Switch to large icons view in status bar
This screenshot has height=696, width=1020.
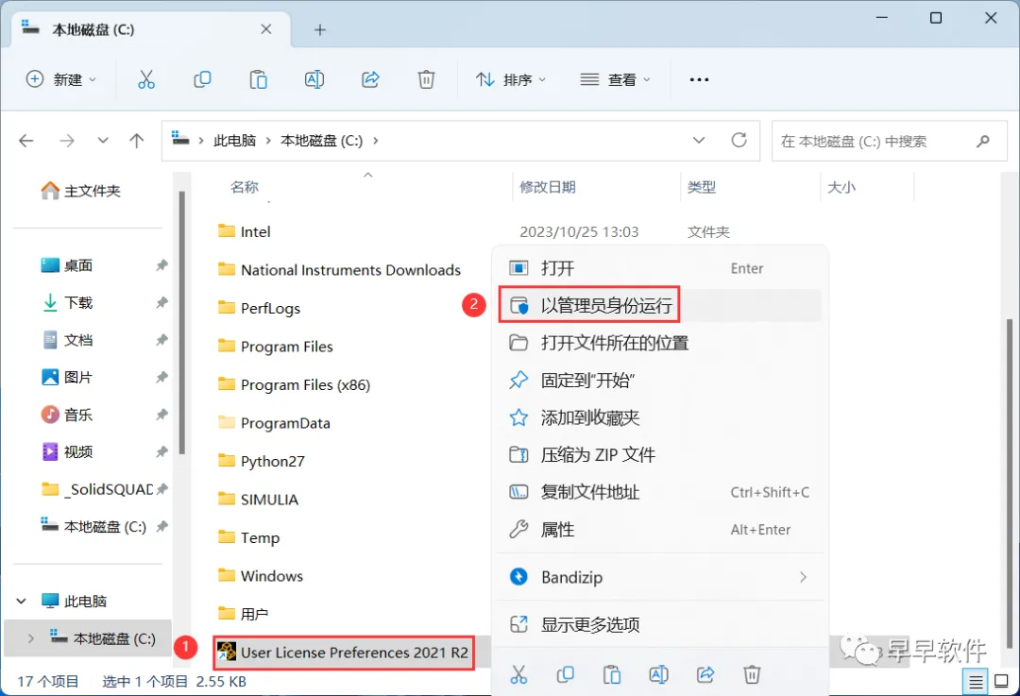(x=1002, y=682)
